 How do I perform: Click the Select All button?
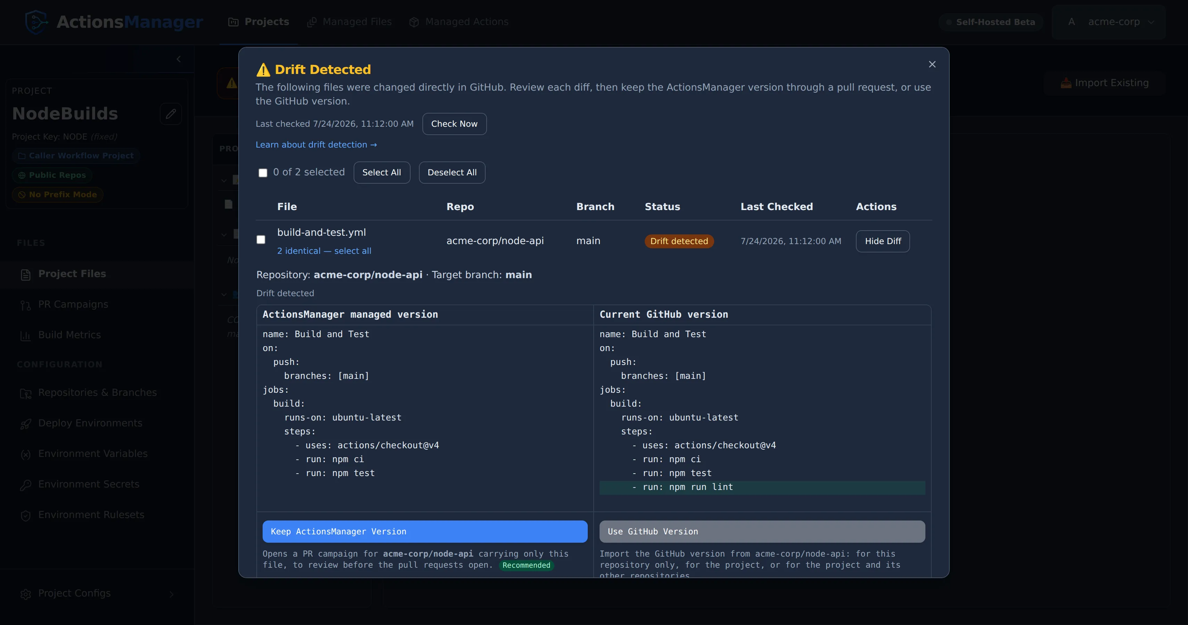pos(381,172)
